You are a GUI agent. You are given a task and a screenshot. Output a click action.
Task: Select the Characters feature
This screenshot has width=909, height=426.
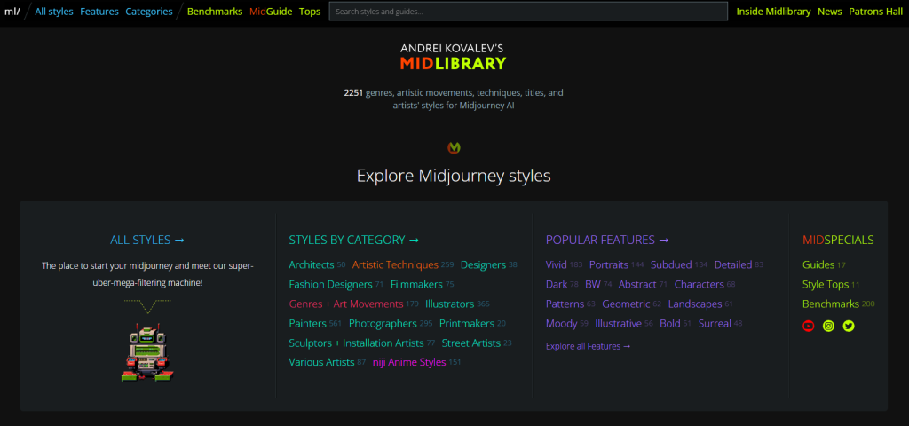pos(699,284)
